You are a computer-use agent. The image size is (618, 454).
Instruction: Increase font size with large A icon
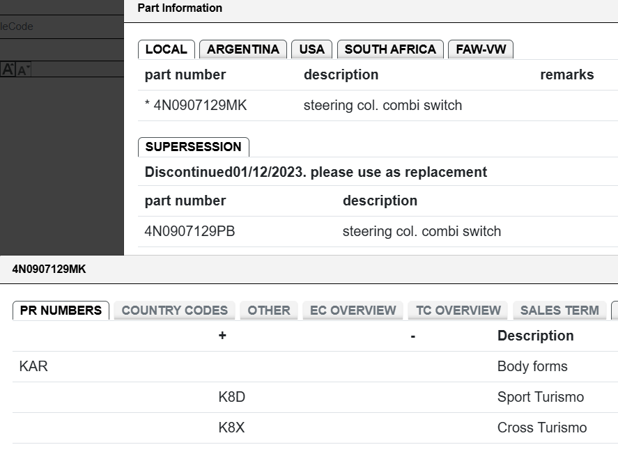[8, 70]
